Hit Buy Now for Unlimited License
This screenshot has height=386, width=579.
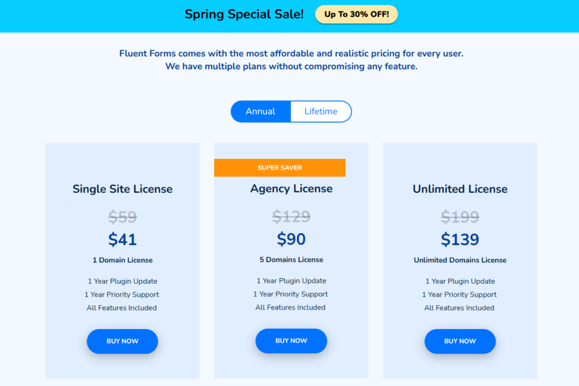click(x=460, y=341)
